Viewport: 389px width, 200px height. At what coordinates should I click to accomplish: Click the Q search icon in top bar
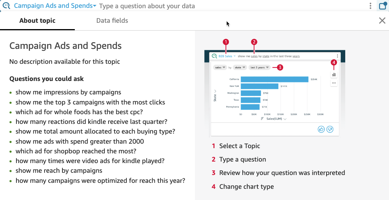[x=6, y=6]
